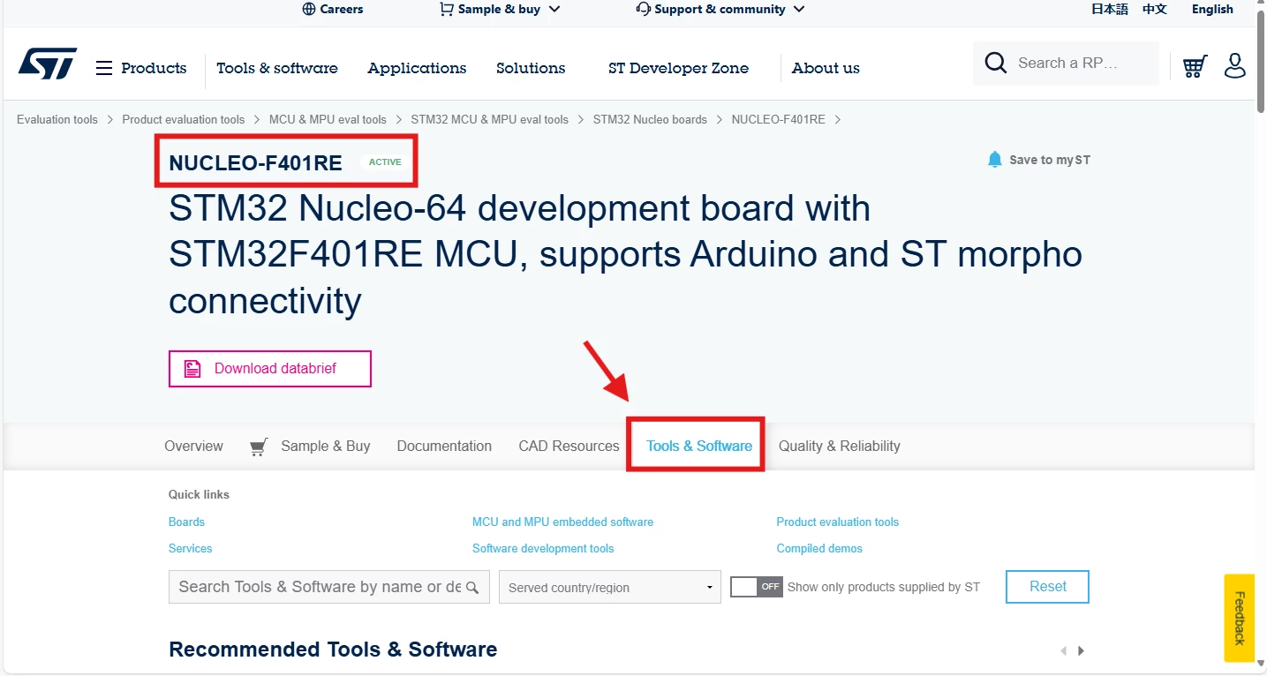Screen dimensions: 1267x676
Task: Click the Download databrief button
Action: click(x=270, y=369)
